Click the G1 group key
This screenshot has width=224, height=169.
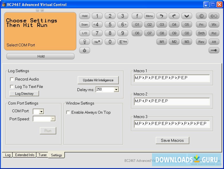(x=137, y=25)
